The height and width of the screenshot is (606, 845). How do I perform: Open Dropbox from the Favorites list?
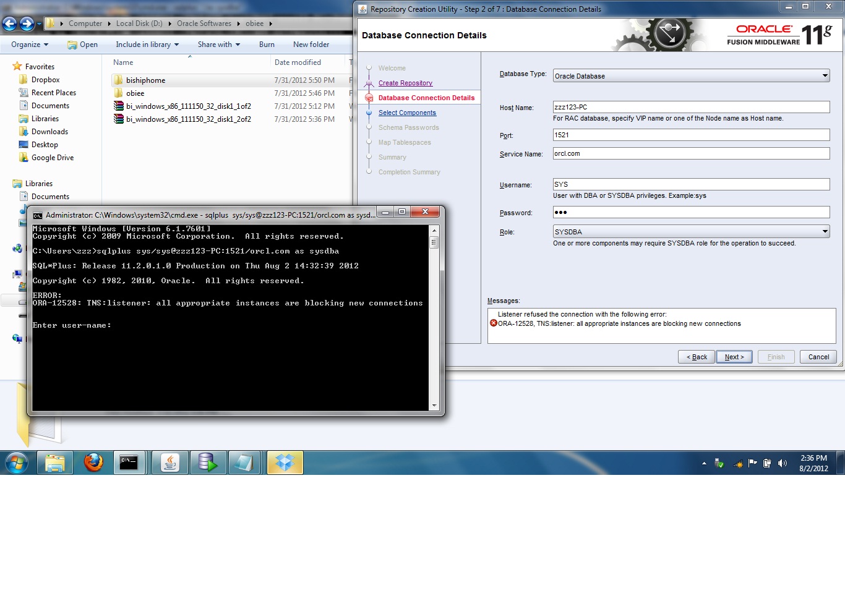(x=45, y=80)
